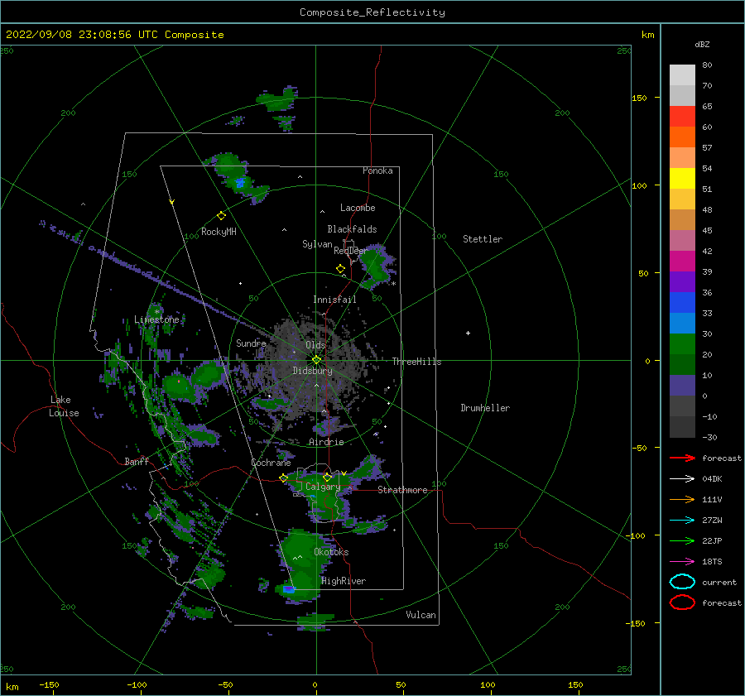Click the Lake Louise label
Viewport: 745px width, 696px height.
65,406
